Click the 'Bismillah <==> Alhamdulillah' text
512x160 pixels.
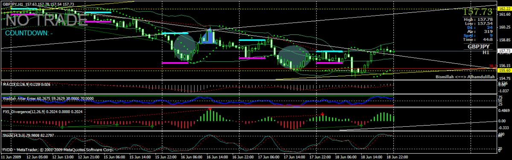pyautogui.click(x=465, y=77)
